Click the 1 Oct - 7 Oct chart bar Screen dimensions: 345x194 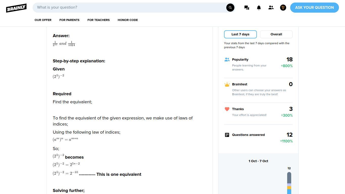289,183
